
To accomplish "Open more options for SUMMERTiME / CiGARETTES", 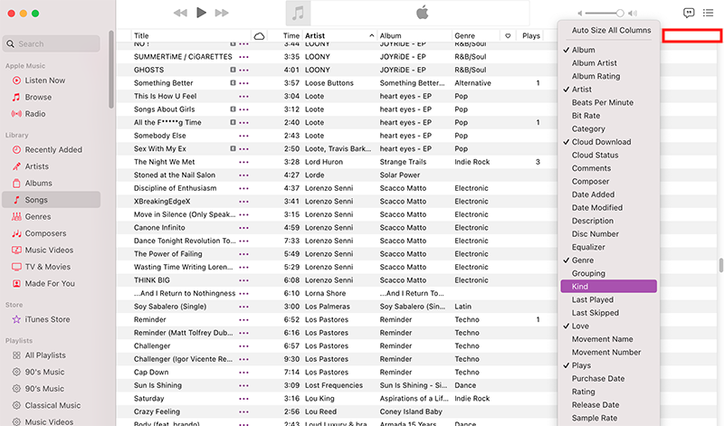I will coord(243,57).
